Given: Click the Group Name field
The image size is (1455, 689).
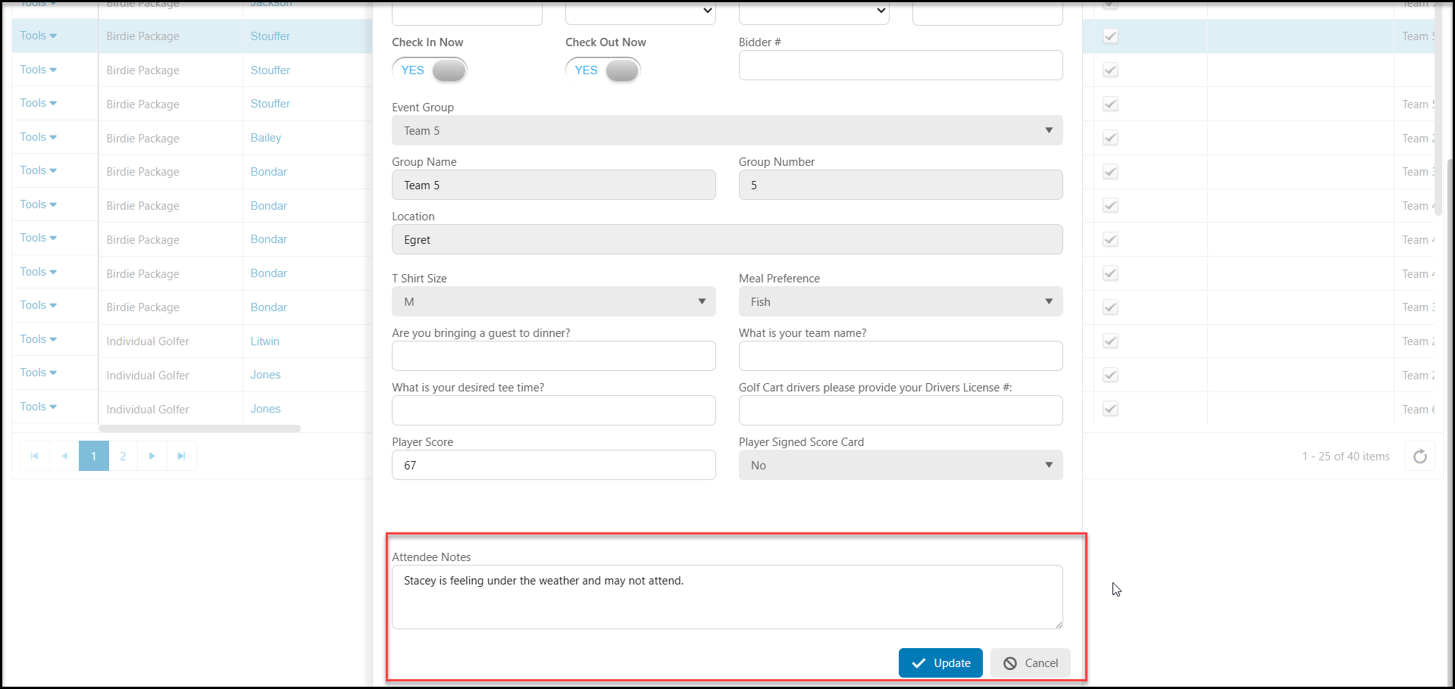Looking at the screenshot, I should click(554, 185).
